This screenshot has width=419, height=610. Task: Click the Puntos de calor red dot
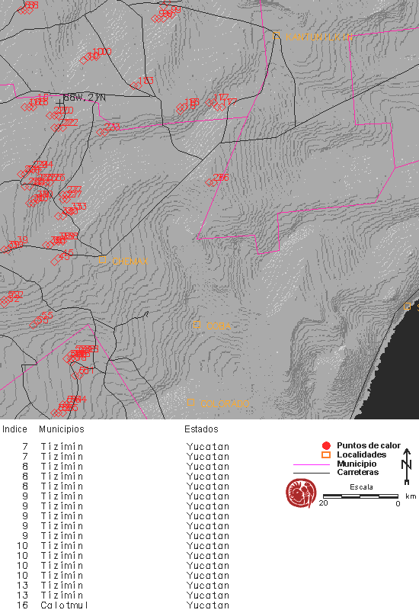click(x=326, y=445)
